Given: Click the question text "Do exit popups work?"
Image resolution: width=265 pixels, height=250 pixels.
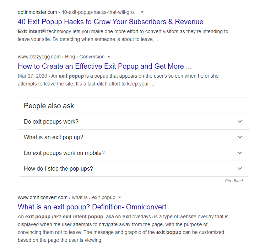Looking at the screenshot, I should (x=51, y=121).
